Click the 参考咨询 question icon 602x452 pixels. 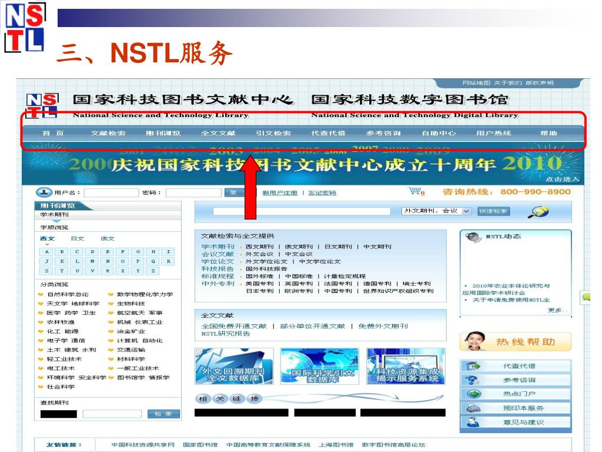[473, 380]
